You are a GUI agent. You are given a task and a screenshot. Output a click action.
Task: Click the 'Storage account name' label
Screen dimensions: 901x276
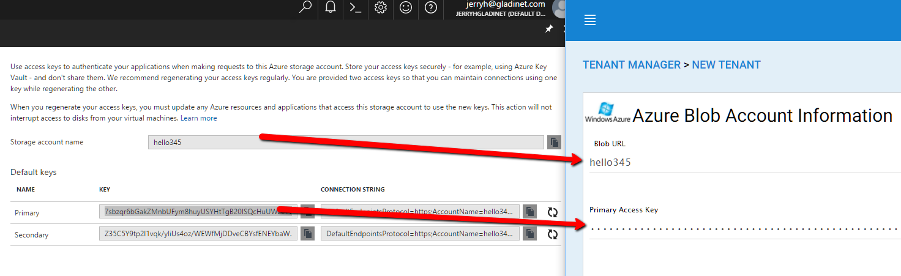tap(47, 142)
